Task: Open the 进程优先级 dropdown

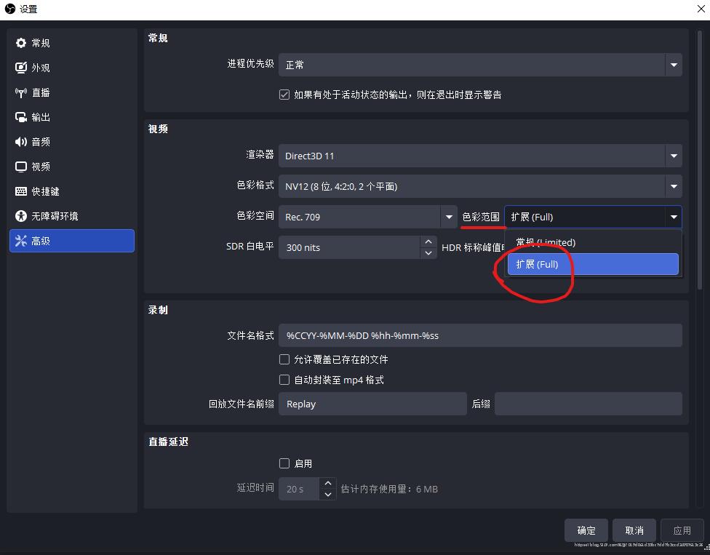Action: coord(672,65)
